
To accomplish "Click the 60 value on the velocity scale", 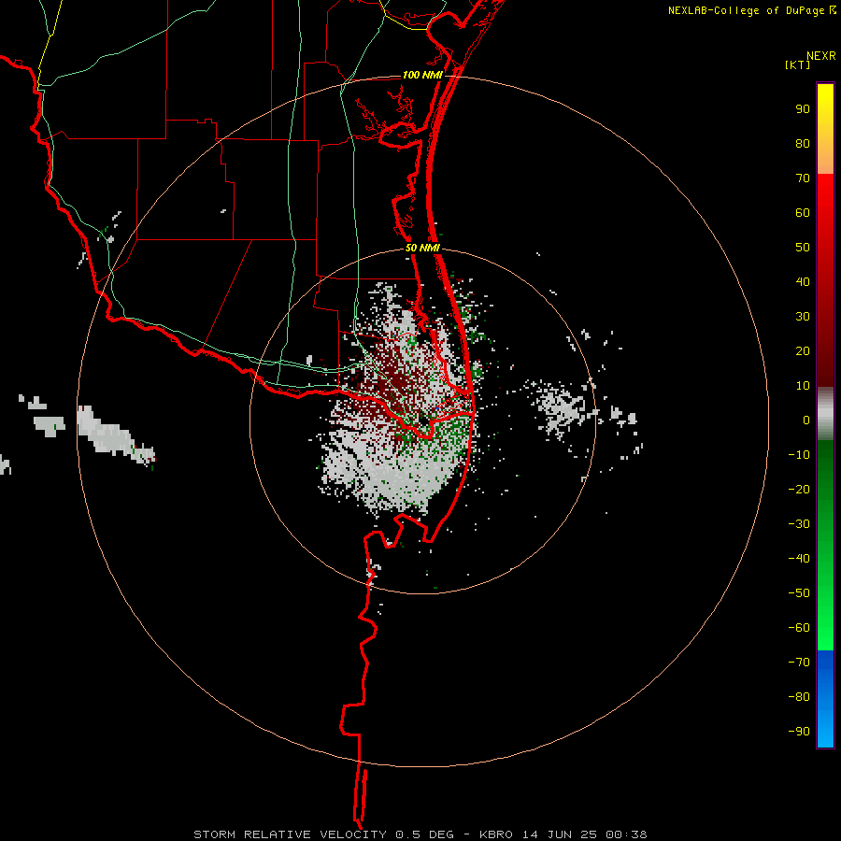I will click(x=803, y=213).
